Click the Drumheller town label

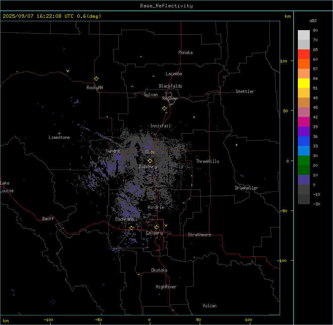point(246,188)
